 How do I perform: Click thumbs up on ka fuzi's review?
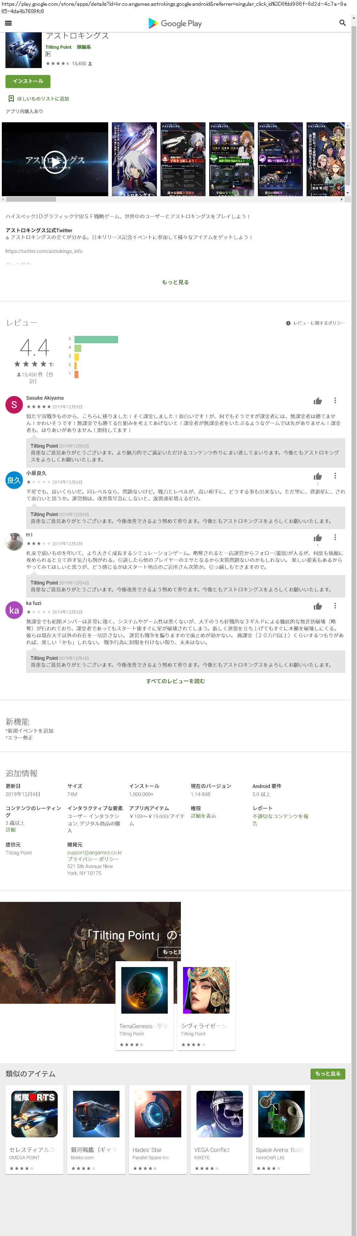[x=317, y=606]
